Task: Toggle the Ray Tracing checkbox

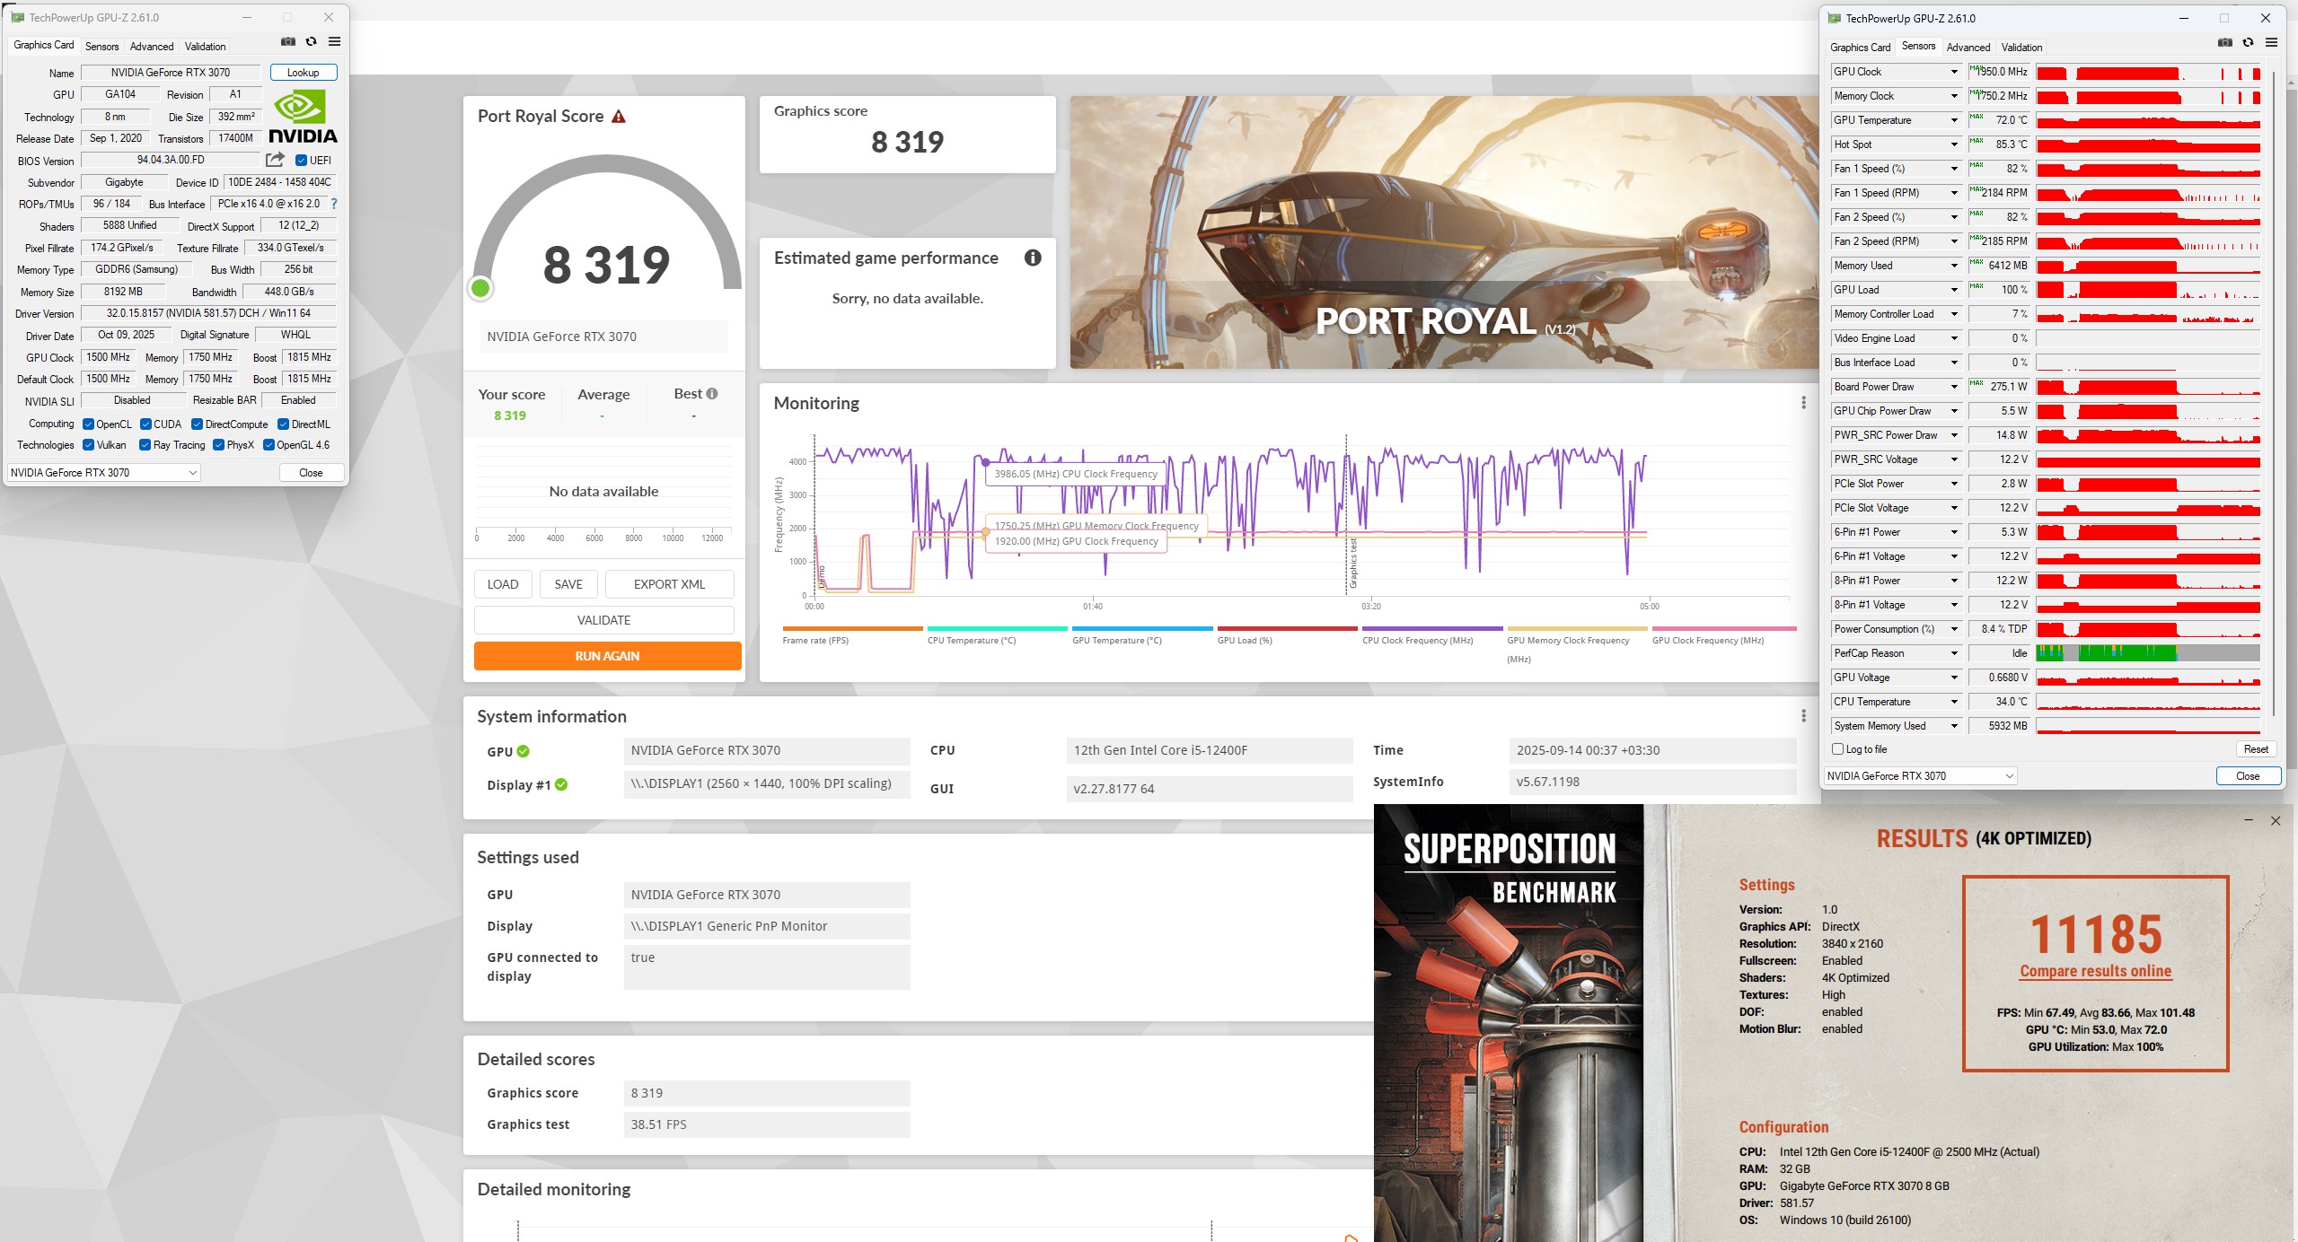Action: coord(145,445)
